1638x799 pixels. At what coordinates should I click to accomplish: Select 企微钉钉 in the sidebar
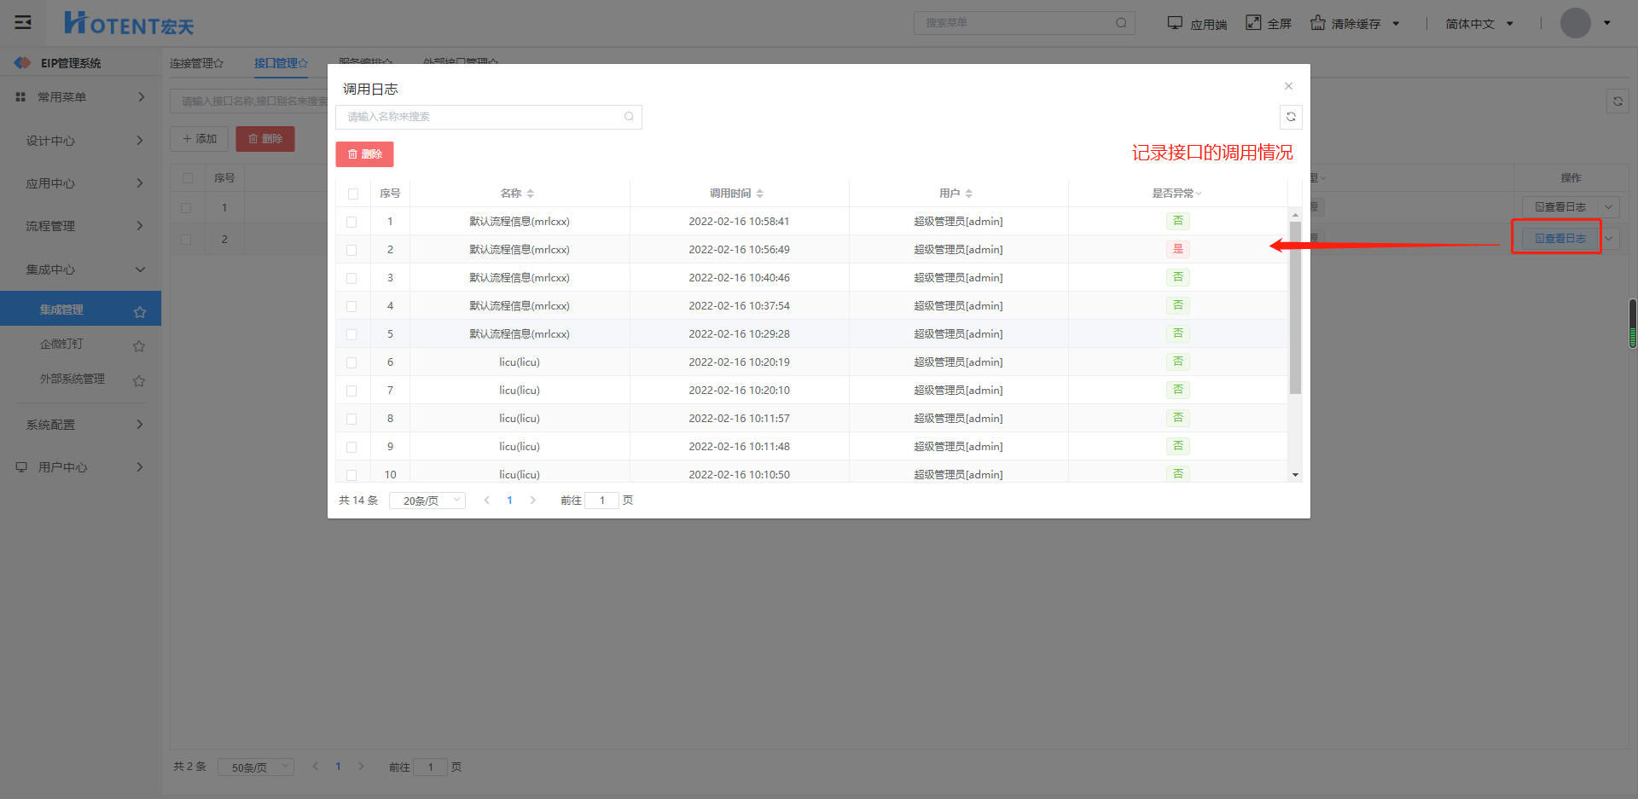61,344
